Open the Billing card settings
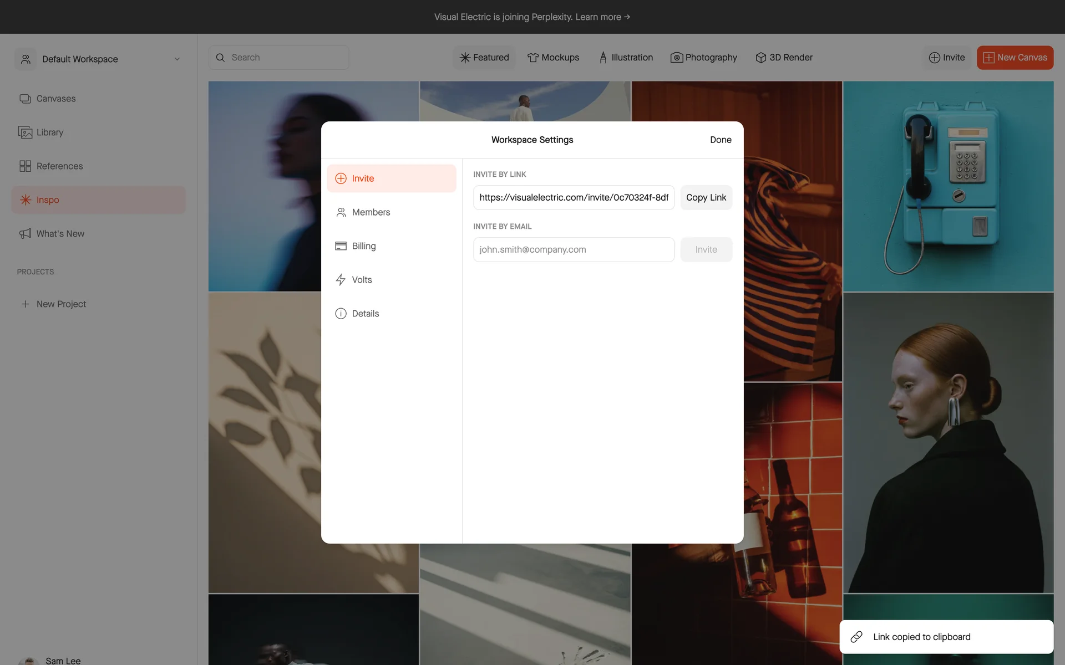 pyautogui.click(x=363, y=246)
